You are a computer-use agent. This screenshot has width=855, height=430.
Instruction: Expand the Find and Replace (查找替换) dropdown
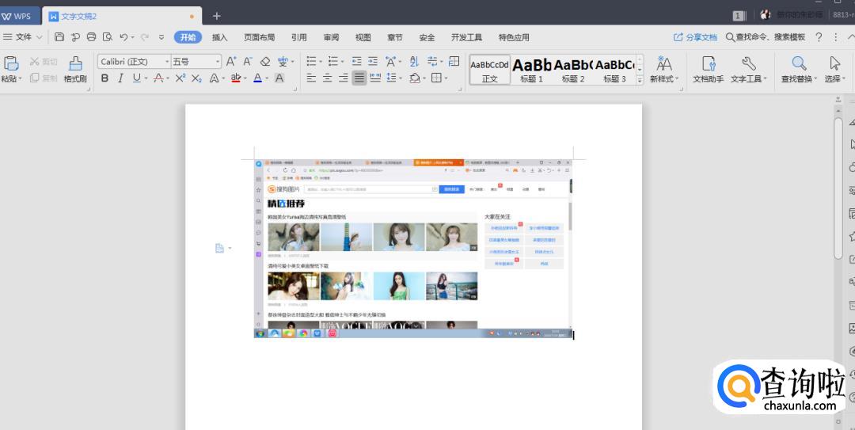[798, 79]
